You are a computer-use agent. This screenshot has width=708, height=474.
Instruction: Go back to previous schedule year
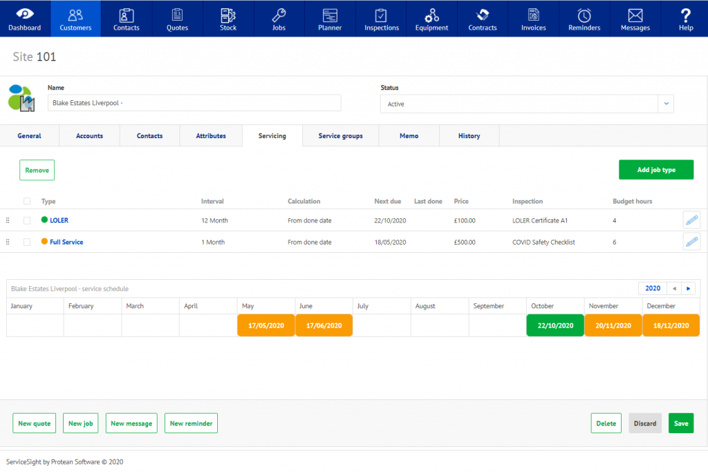click(674, 288)
